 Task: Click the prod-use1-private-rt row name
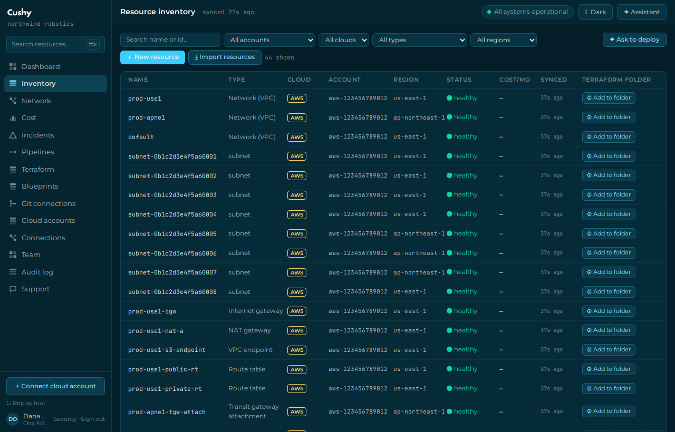165,389
